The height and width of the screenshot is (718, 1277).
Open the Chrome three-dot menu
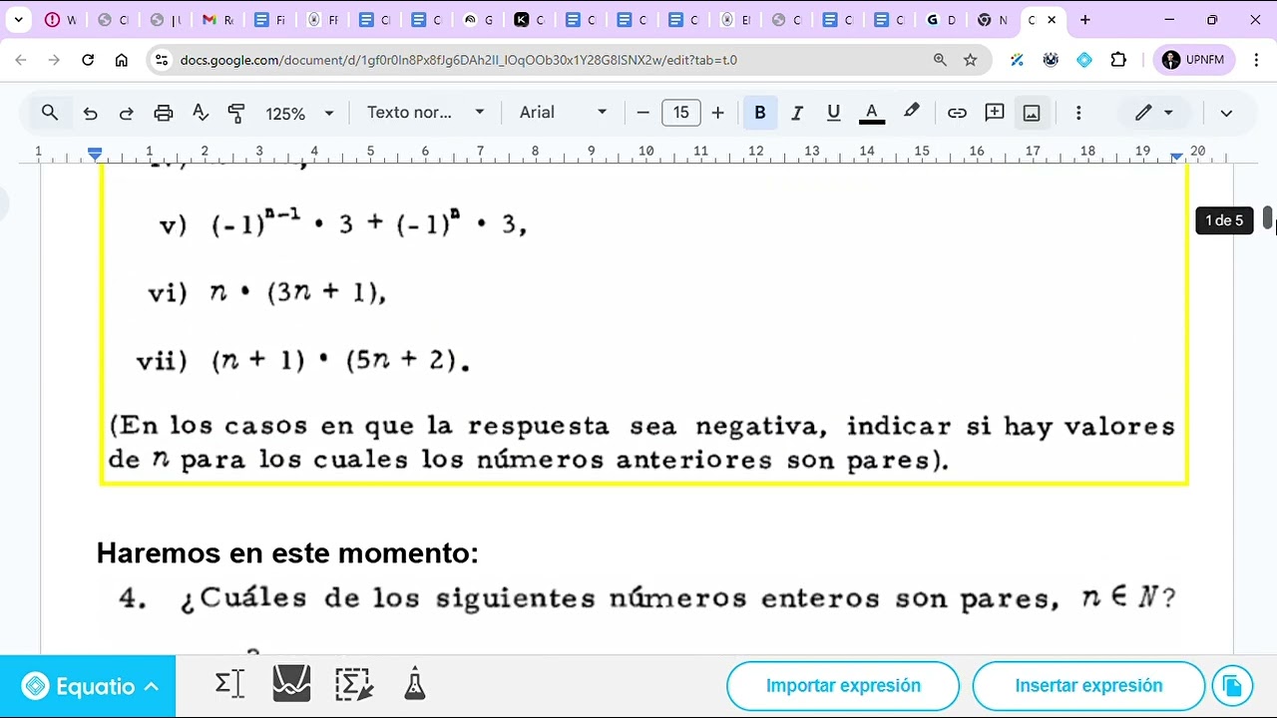click(1255, 60)
